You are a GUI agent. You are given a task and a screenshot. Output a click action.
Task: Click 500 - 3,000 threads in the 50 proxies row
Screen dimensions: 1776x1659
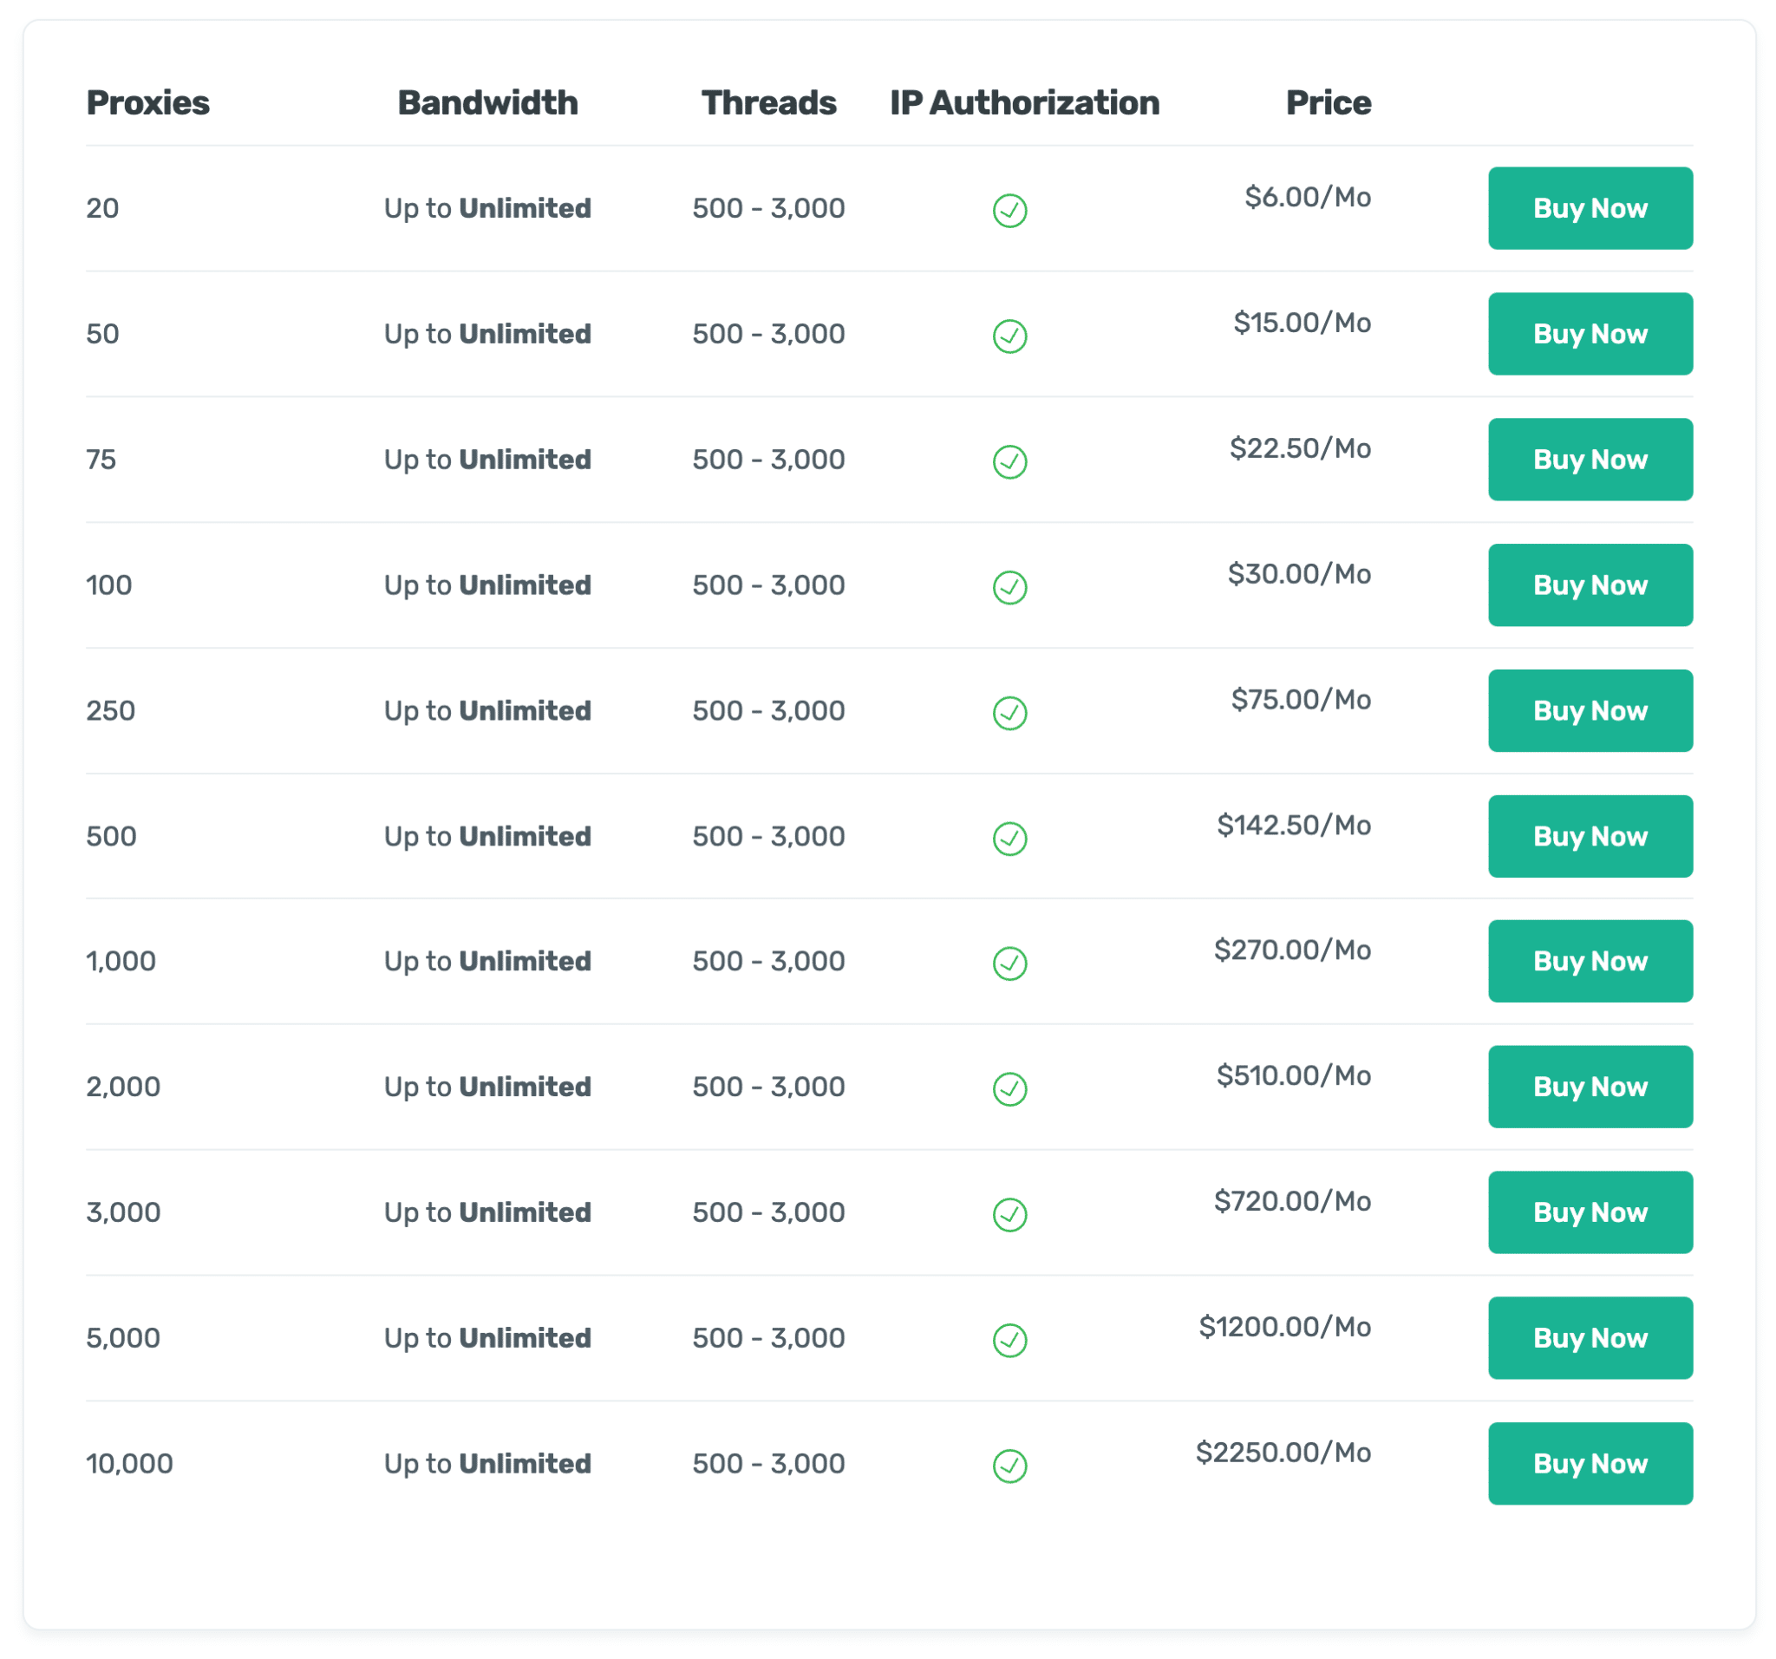tap(768, 334)
